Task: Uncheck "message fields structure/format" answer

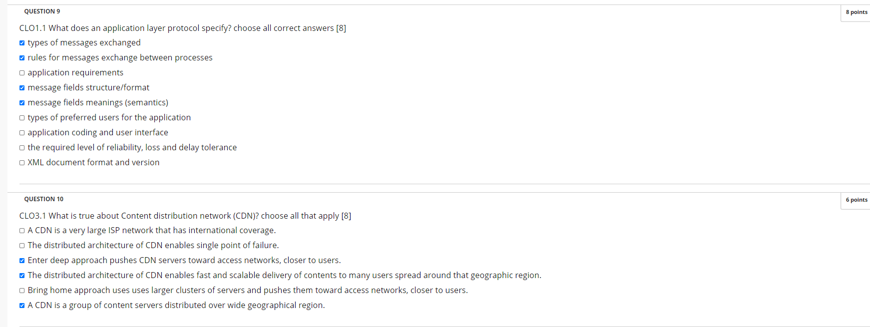Action: [x=22, y=88]
